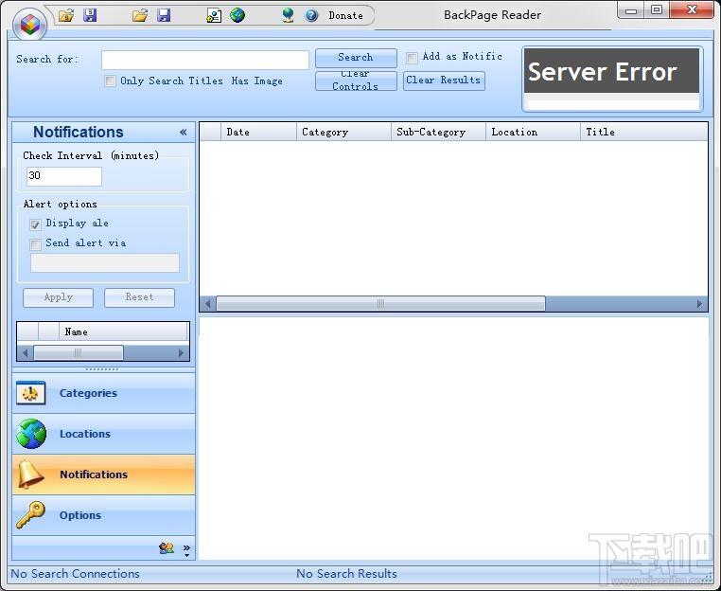
Task: Toggle the Add as Notific checkbox
Action: click(412, 58)
